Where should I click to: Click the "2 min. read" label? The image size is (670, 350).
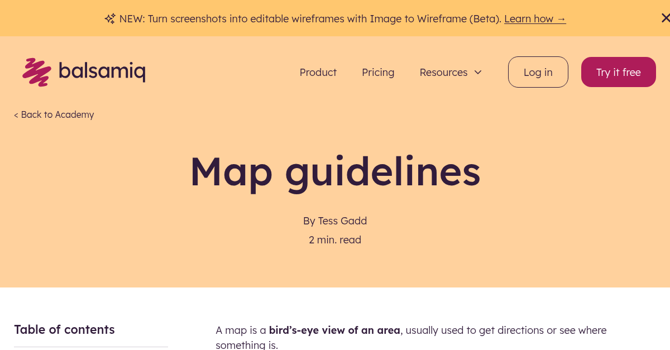click(335, 239)
